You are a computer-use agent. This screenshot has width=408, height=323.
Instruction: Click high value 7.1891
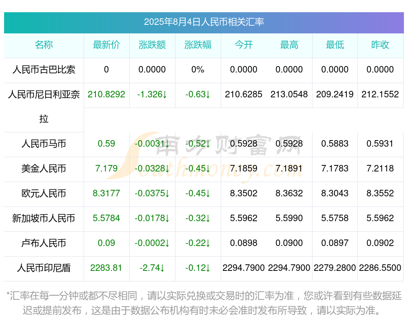coord(289,169)
